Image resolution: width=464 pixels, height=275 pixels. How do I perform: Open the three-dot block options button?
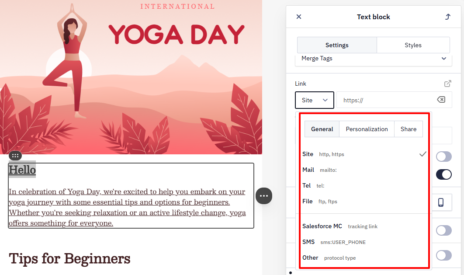pyautogui.click(x=264, y=196)
